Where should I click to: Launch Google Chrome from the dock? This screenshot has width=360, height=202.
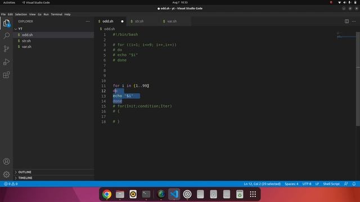[x=107, y=194]
